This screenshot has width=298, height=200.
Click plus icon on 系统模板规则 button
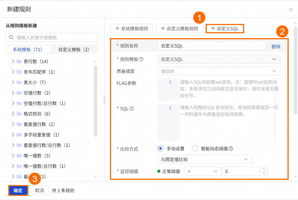117,28
